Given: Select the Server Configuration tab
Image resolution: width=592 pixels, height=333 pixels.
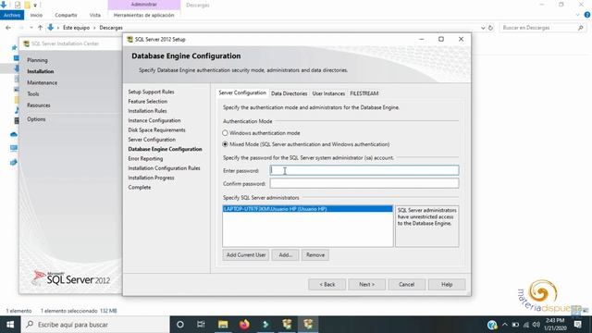Looking at the screenshot, I should (242, 92).
